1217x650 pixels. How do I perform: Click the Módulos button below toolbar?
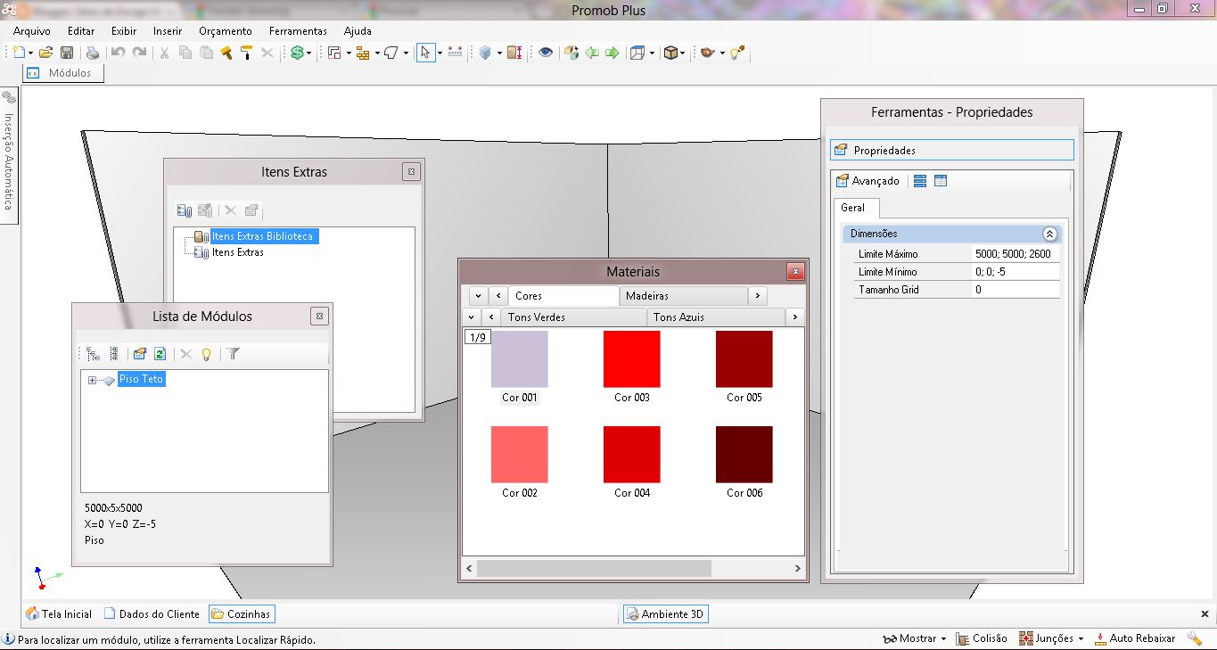click(x=62, y=73)
